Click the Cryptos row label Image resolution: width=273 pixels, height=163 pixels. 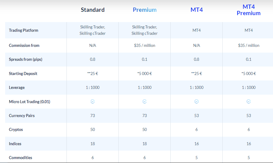click(x=16, y=129)
